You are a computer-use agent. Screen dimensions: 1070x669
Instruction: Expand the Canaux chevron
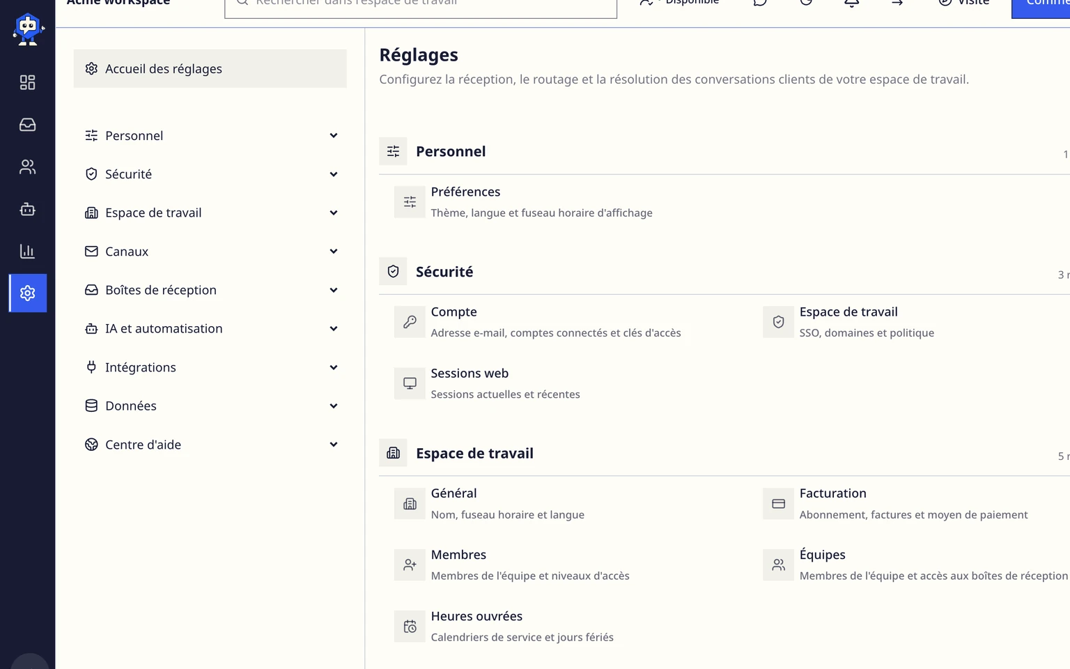(334, 252)
